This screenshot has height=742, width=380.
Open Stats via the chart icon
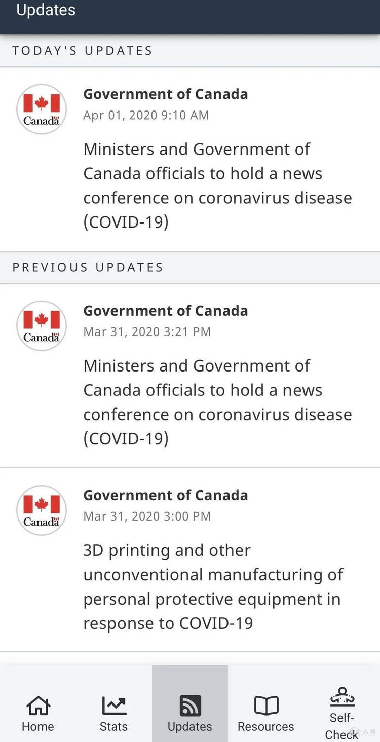coord(113,705)
